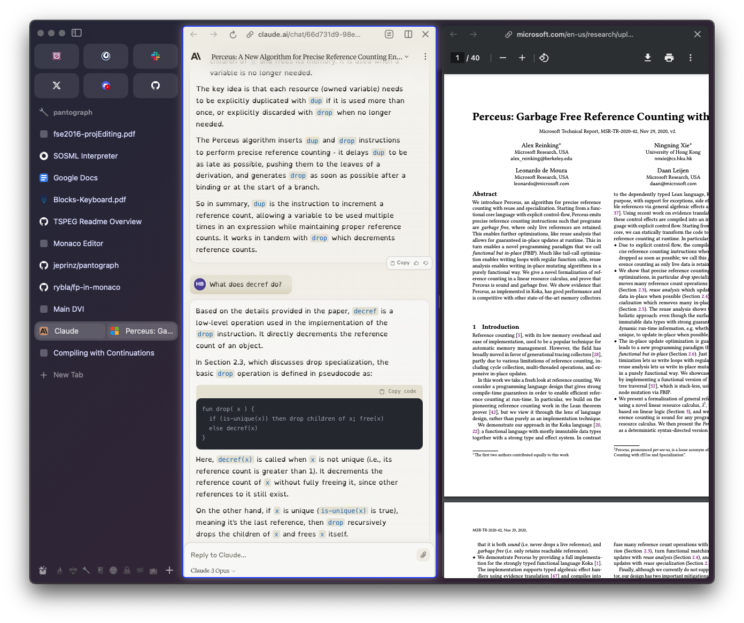
Task: Download the Perceus PDF
Action: (x=648, y=58)
